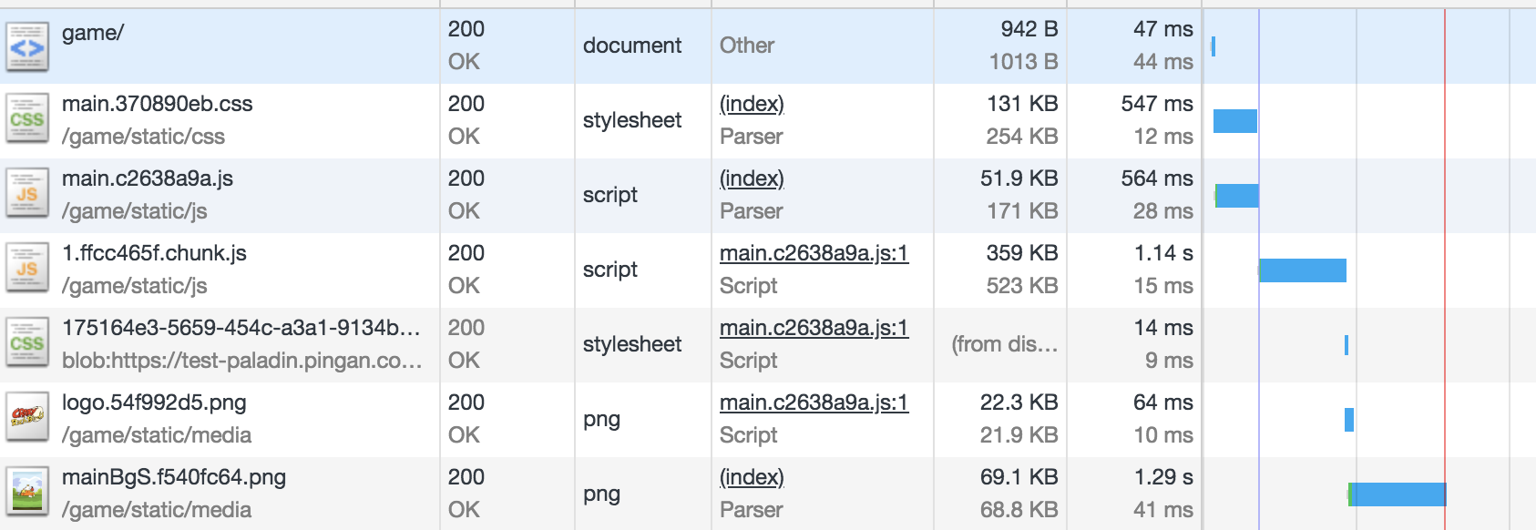Click the CSS icon for main.370890eb.css

point(27,120)
